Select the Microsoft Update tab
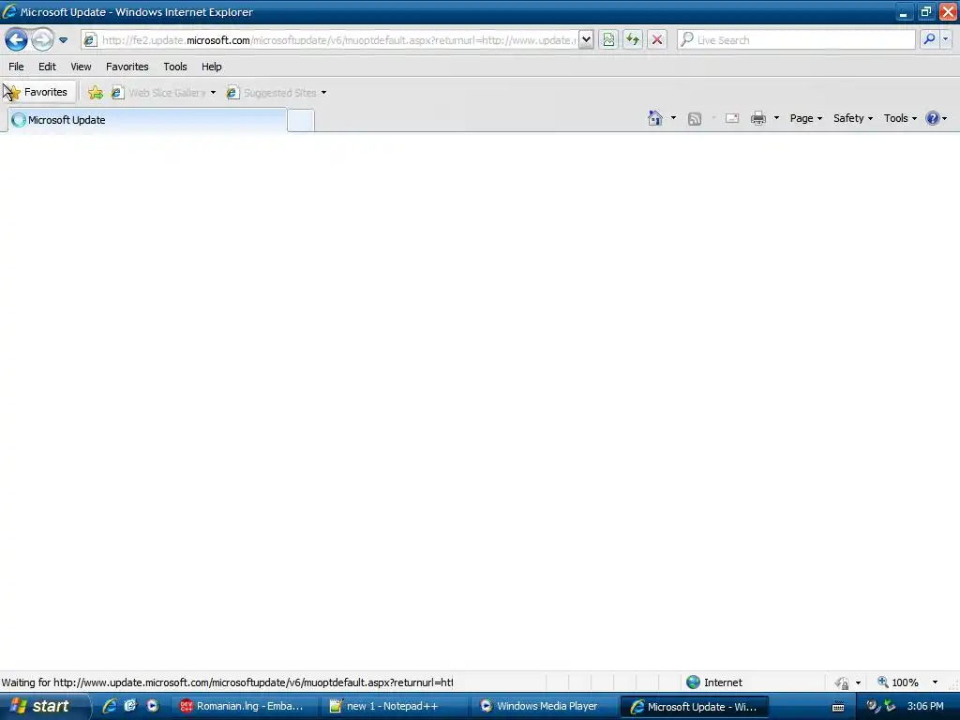This screenshot has height=720, width=960. coord(147,120)
